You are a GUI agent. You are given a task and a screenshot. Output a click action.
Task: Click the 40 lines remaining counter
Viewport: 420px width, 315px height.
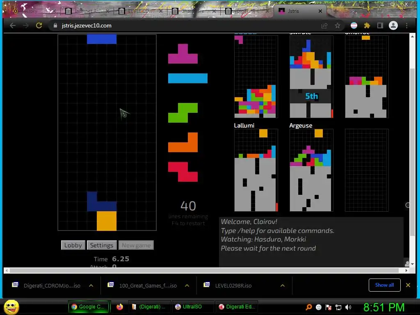pos(188,206)
